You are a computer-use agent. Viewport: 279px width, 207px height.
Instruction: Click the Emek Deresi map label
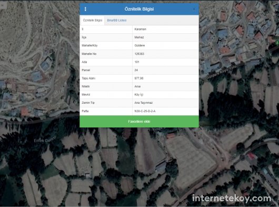pos(45,139)
